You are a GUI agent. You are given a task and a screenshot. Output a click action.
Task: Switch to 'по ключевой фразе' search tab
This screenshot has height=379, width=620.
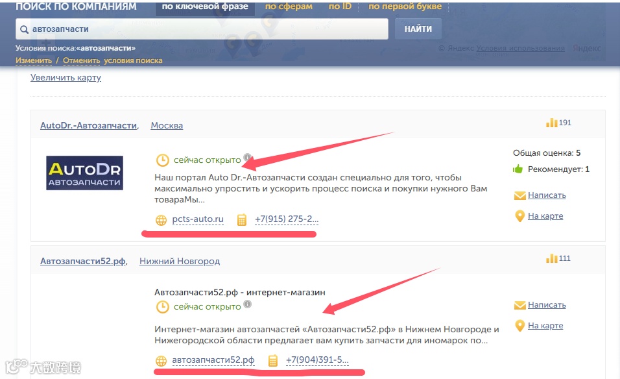coord(205,6)
